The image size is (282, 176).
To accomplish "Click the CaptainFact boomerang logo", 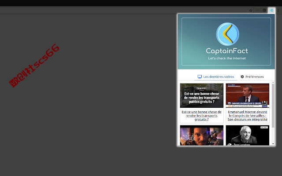I will 227,34.
